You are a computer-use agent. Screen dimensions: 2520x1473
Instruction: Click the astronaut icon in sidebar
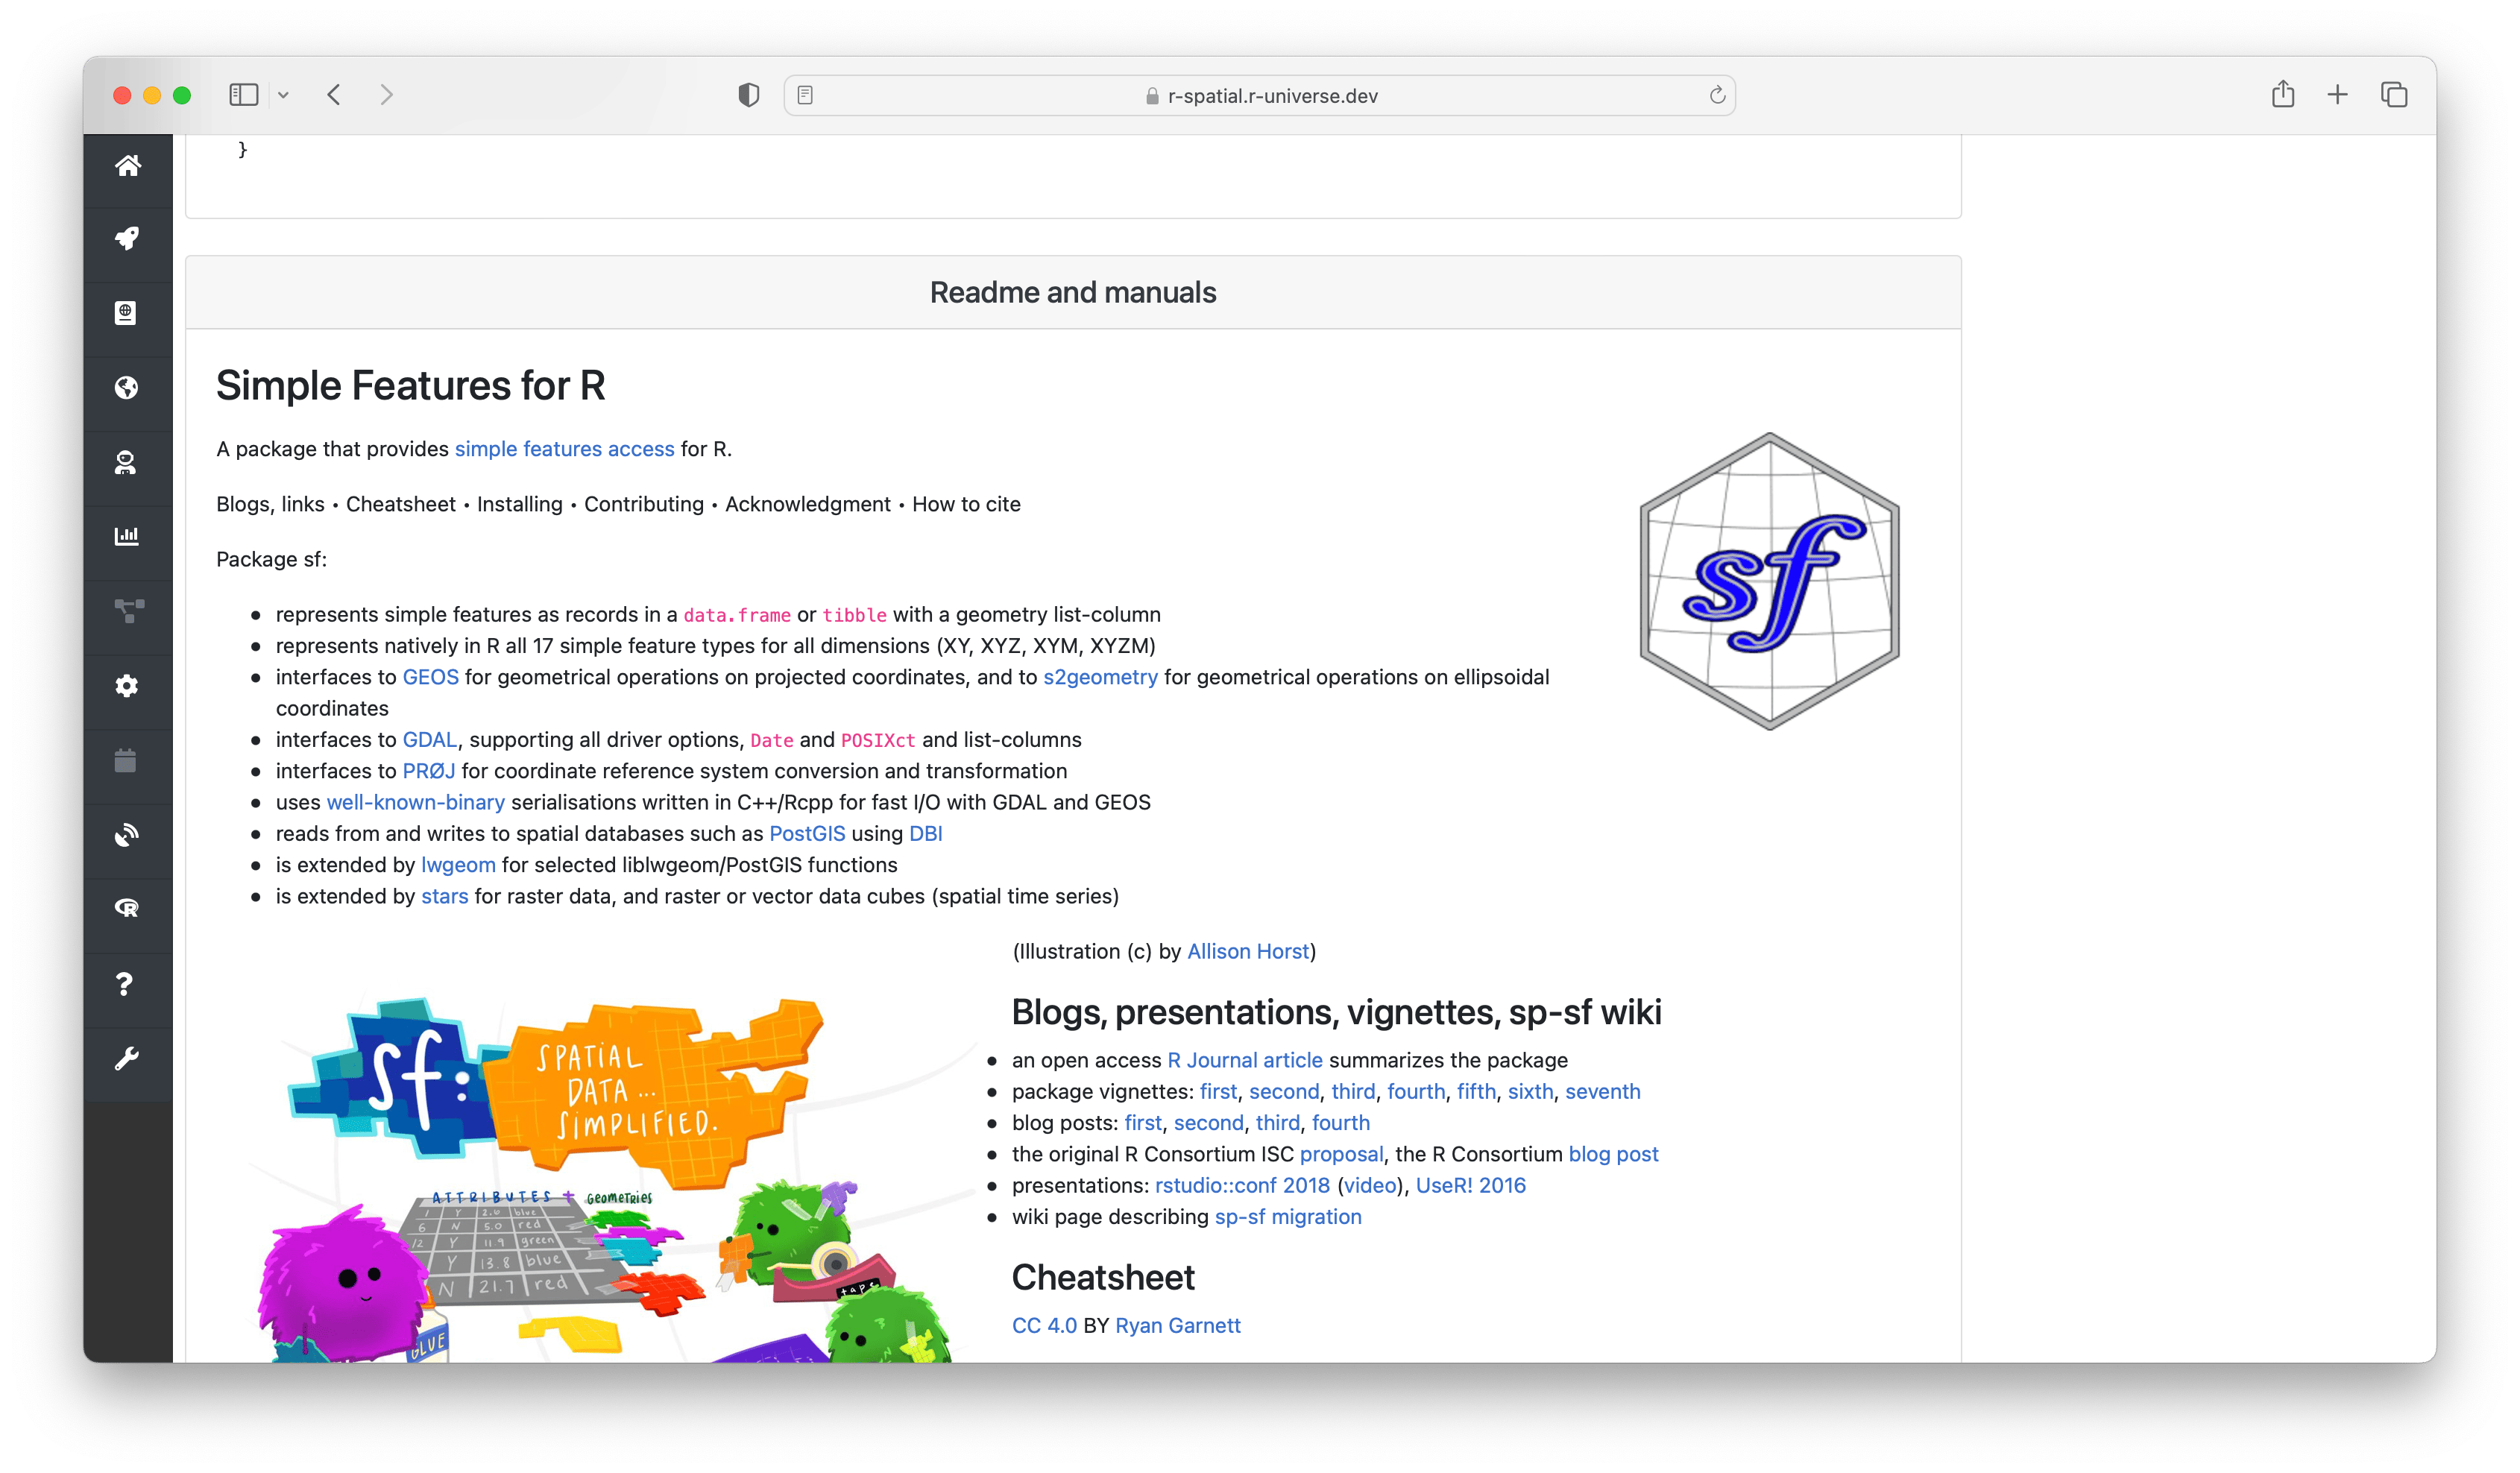click(126, 463)
